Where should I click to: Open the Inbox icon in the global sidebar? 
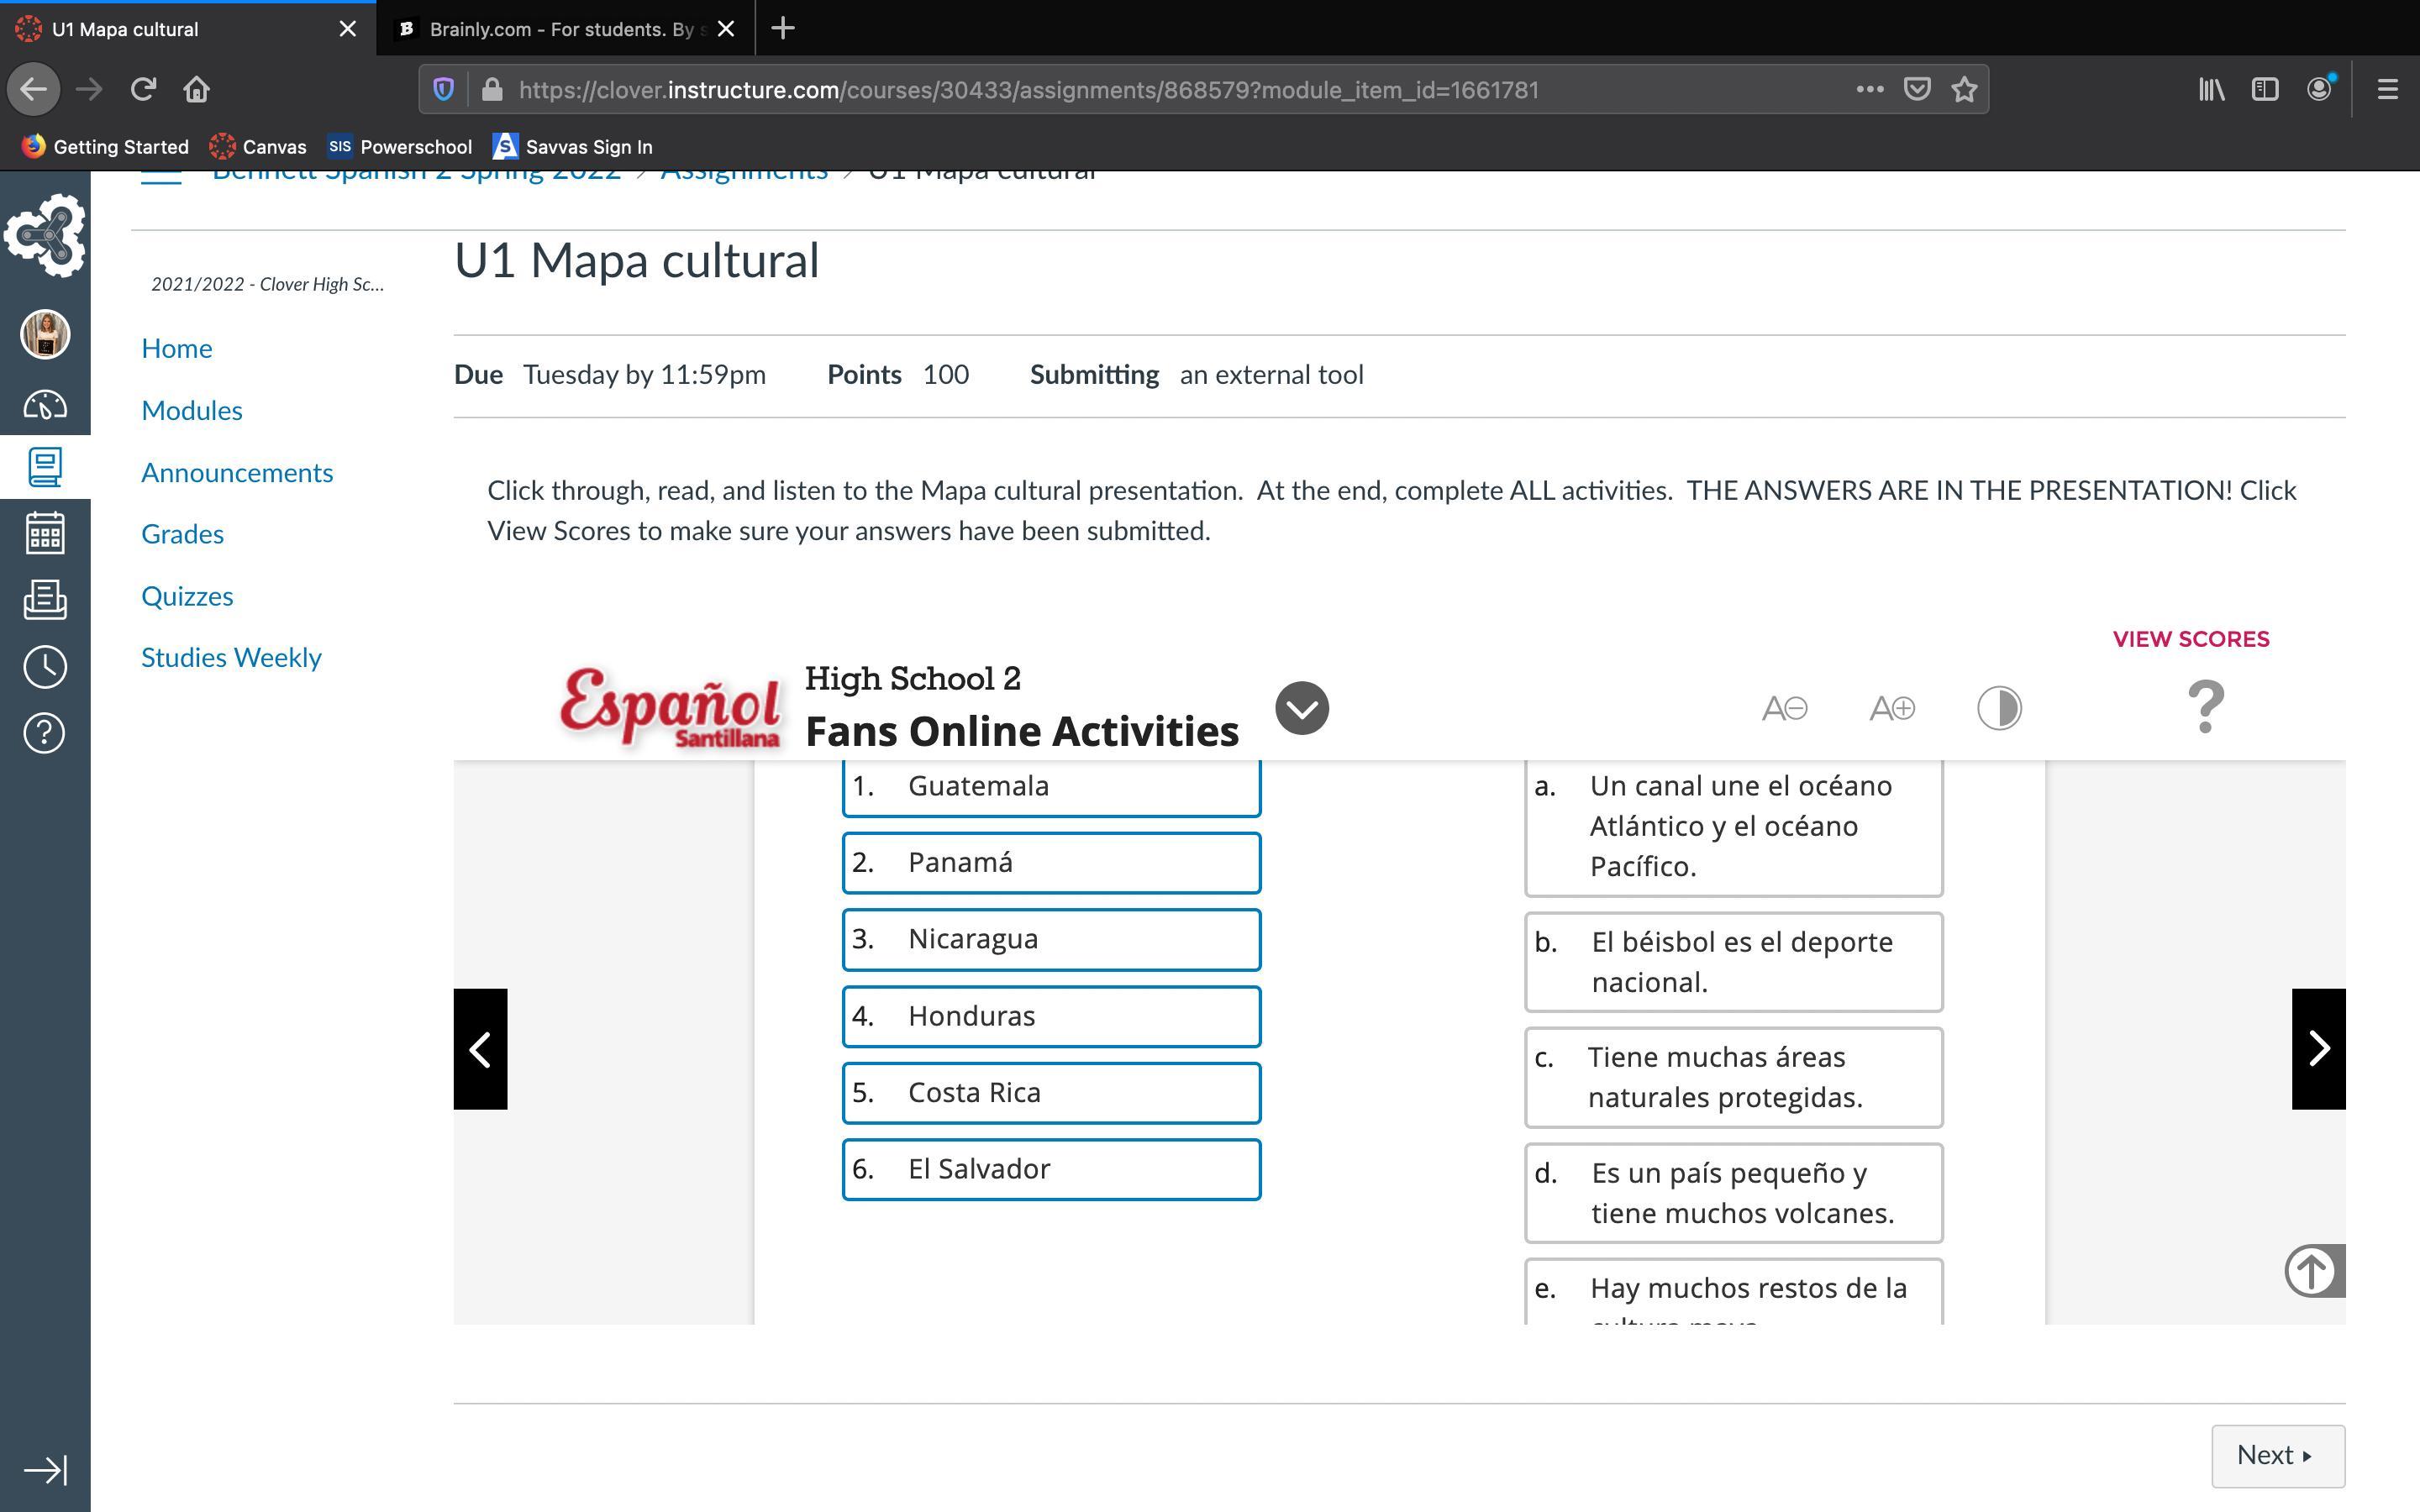pyautogui.click(x=45, y=600)
